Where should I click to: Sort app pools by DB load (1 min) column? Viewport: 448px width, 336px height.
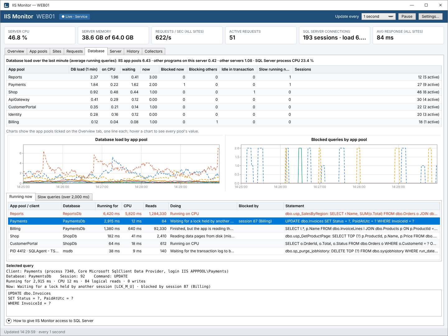click(x=84, y=69)
